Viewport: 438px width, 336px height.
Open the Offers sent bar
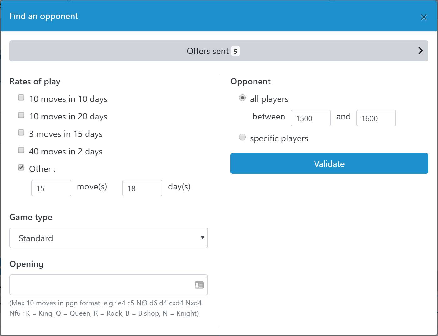coord(219,51)
